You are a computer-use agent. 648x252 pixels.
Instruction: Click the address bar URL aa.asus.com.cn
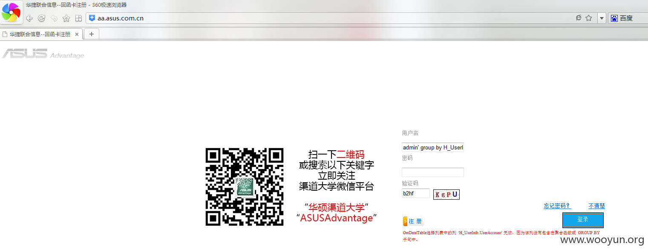(x=121, y=18)
